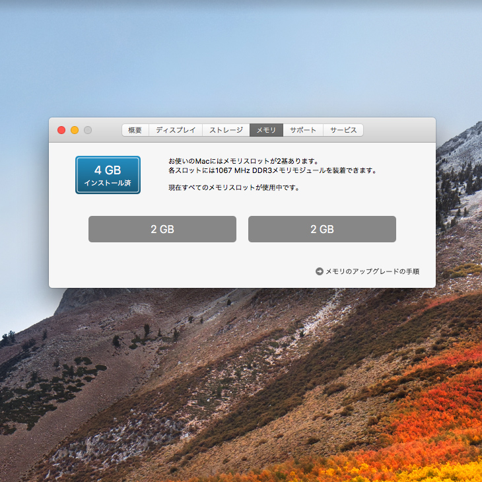This screenshot has height=482, width=482.
Task: Select the ストレージ tab
Action: [x=226, y=130]
